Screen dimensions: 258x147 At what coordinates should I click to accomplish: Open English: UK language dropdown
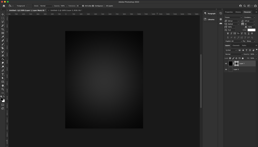coord(233,41)
